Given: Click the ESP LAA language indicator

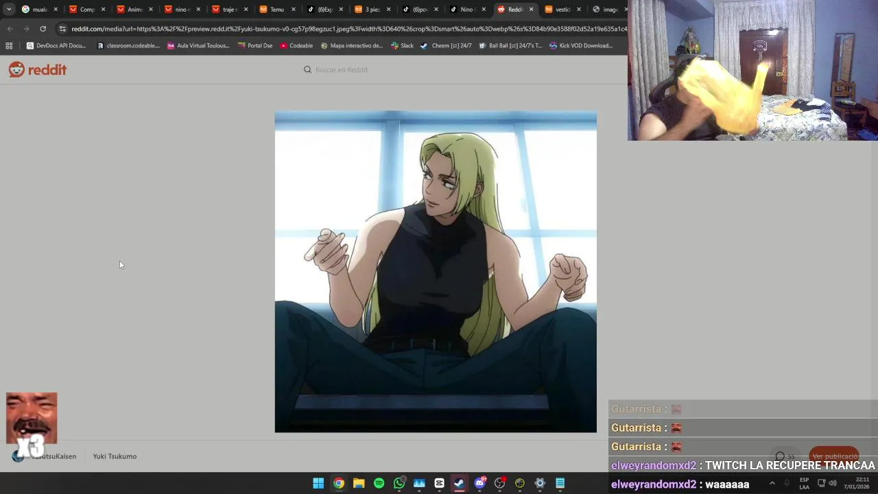Looking at the screenshot, I should (804, 483).
